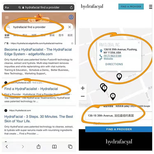Screen dimensions: 154x154
Task: Click the top FIND A PROVIDER button
Action: coord(131,7)
